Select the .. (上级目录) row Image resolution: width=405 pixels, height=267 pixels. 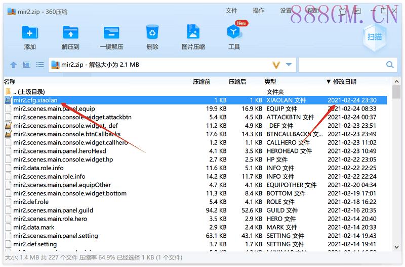195,92
